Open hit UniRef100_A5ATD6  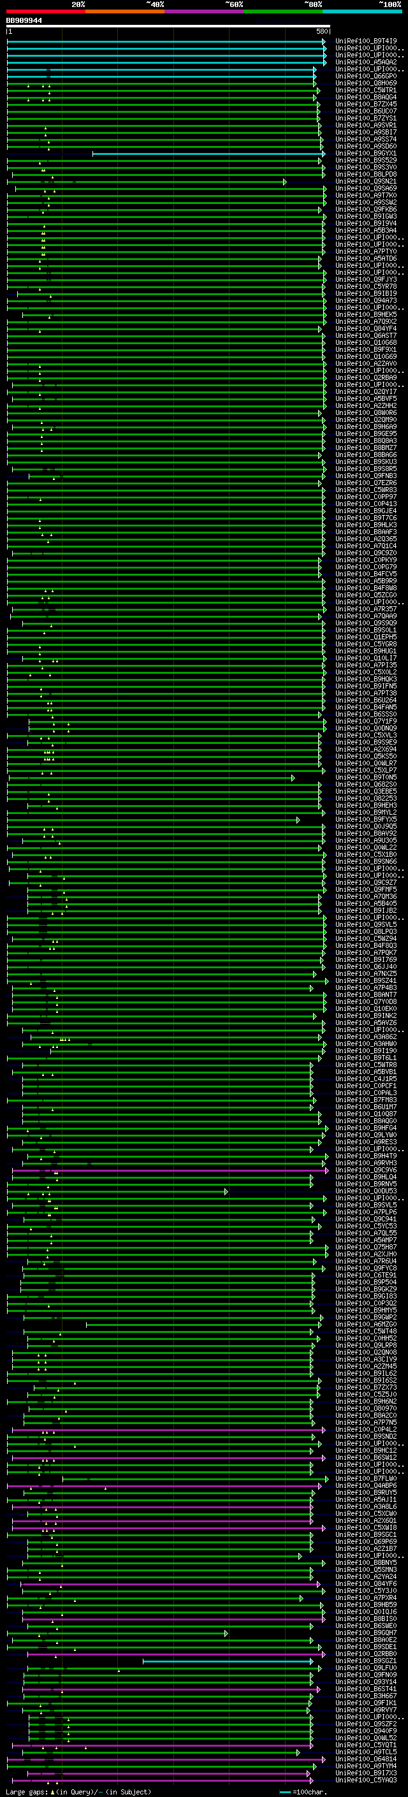366,258
